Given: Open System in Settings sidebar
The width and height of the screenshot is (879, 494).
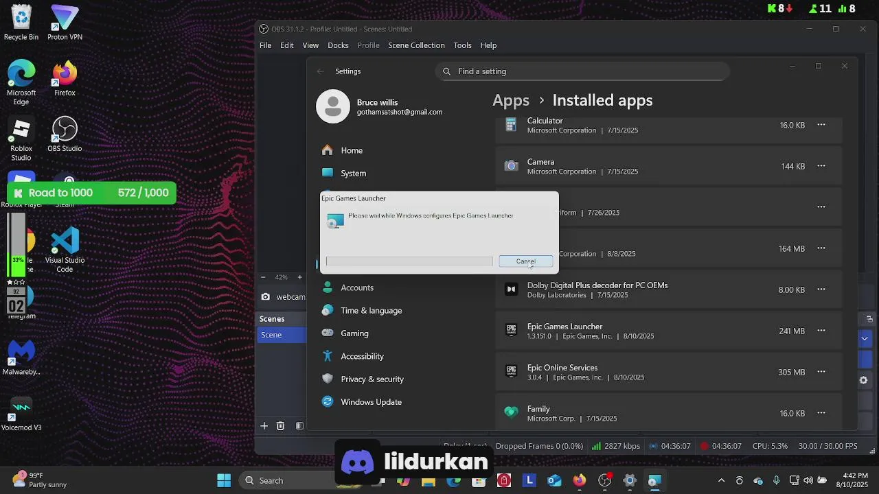Looking at the screenshot, I should [x=354, y=174].
